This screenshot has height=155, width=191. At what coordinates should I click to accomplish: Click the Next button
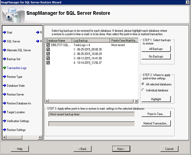121,149
